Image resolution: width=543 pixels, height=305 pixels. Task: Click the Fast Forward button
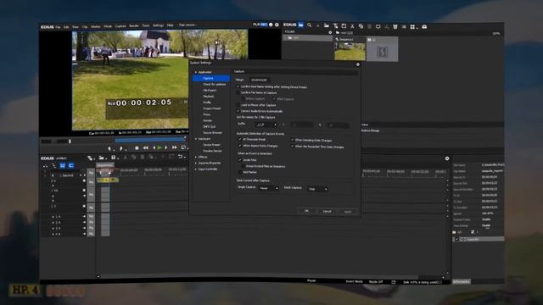pos(174,147)
